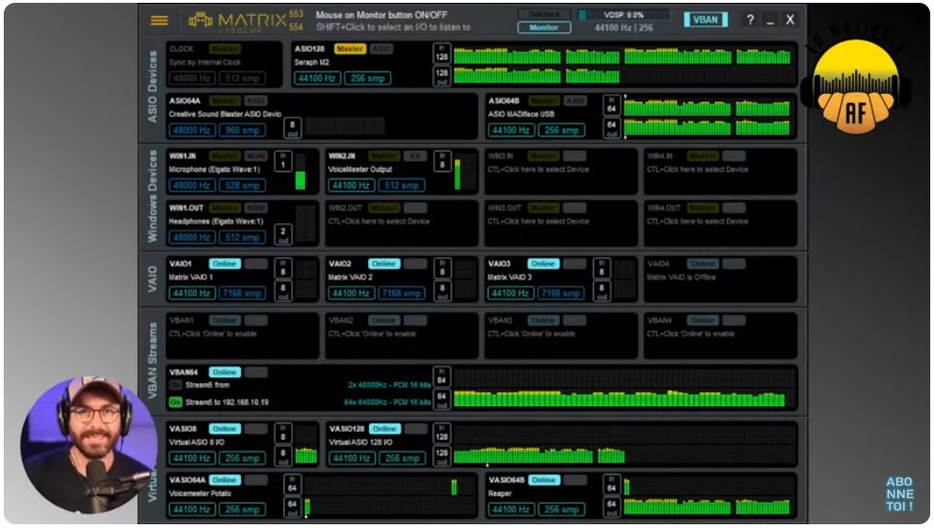Click 'Seraph M2' device name
The image size is (934, 528).
pos(312,62)
